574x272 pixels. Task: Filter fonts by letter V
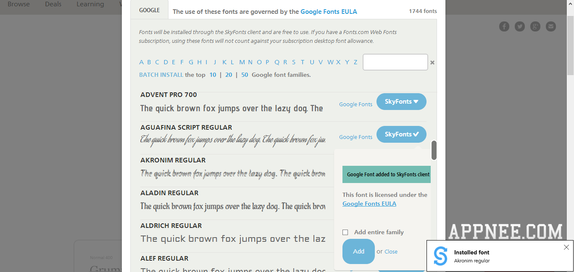click(x=321, y=62)
